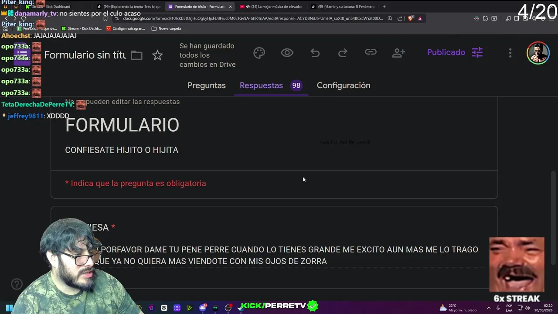Image resolution: width=558 pixels, height=314 pixels.
Task: Switch to the Configuración tab
Action: (x=344, y=85)
